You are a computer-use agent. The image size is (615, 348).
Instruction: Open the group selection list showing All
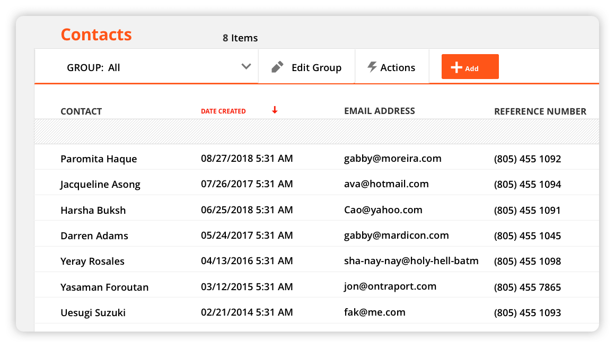pos(146,67)
